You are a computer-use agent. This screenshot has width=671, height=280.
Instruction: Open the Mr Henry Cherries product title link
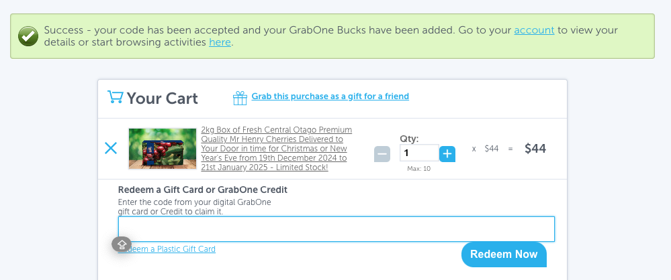tap(276, 149)
